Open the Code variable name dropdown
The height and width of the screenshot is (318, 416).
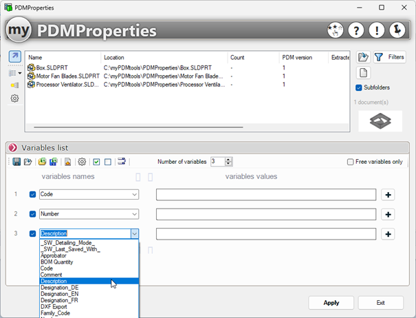(x=134, y=195)
